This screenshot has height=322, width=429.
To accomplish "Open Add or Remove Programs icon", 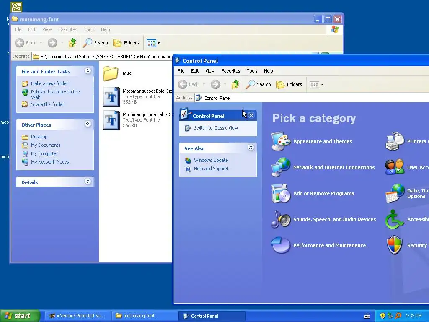I will pos(281,193).
